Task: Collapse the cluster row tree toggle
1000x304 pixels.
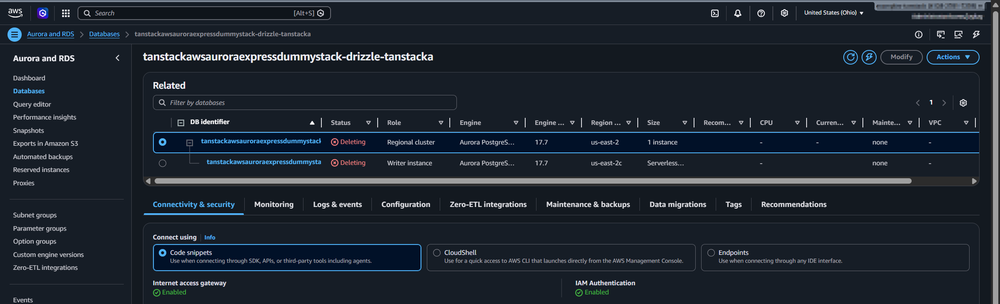Action: click(x=190, y=143)
